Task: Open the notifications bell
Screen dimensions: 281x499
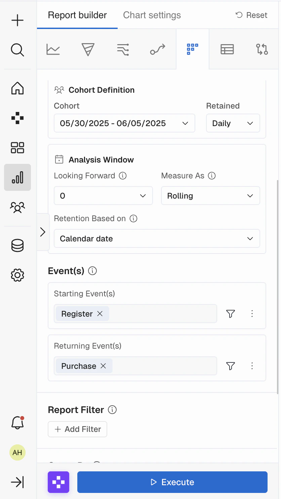Action: (x=17, y=422)
